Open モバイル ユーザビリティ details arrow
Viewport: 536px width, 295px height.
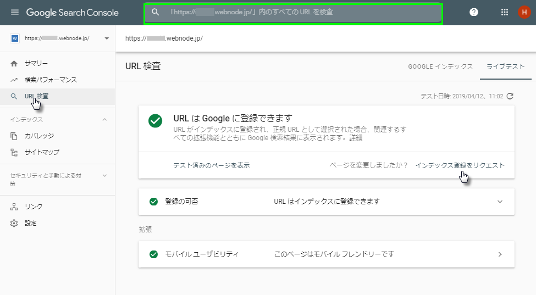pos(500,254)
